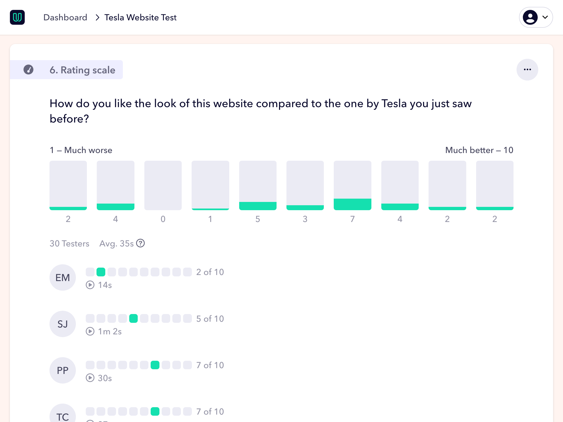Open tester EM avatar
This screenshot has width=563, height=422.
tap(63, 277)
